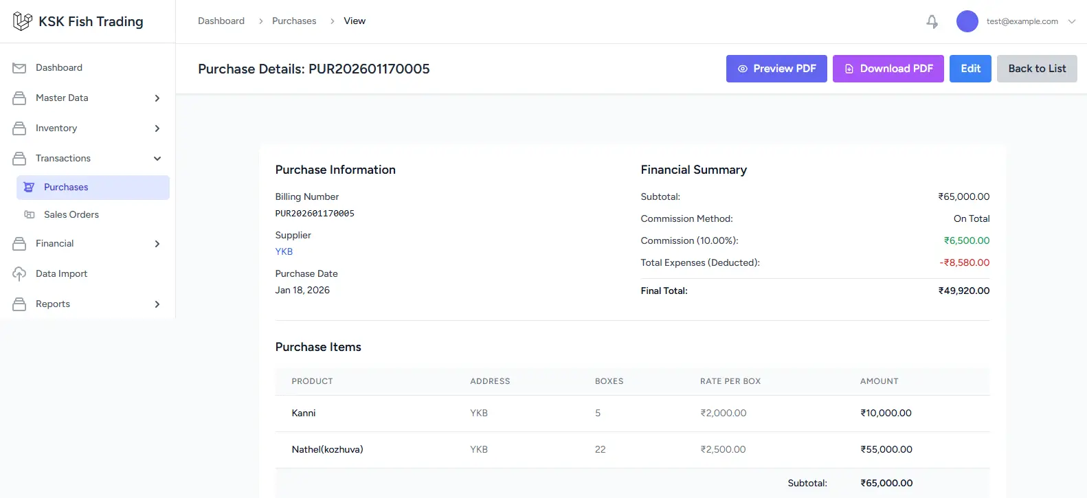The width and height of the screenshot is (1087, 498).
Task: Click the Dashboard envelope icon in sidebar
Action: [x=19, y=68]
